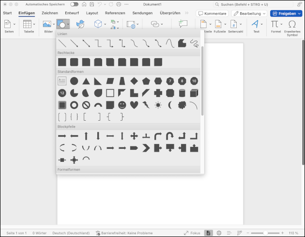Screen dimensions: 305x237
Task: Select the four-way quad arrow
Action: pyautogui.click(x=134, y=136)
